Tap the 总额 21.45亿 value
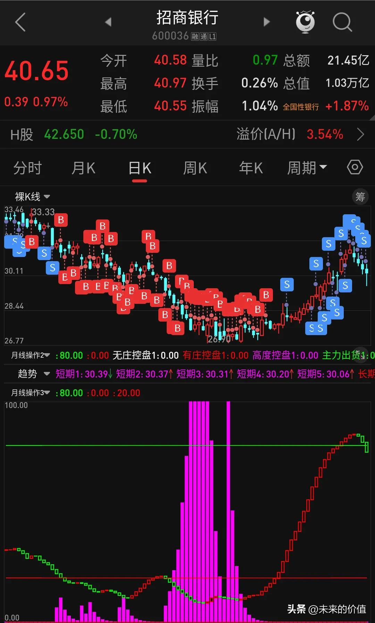This screenshot has height=623, width=375. 348,60
